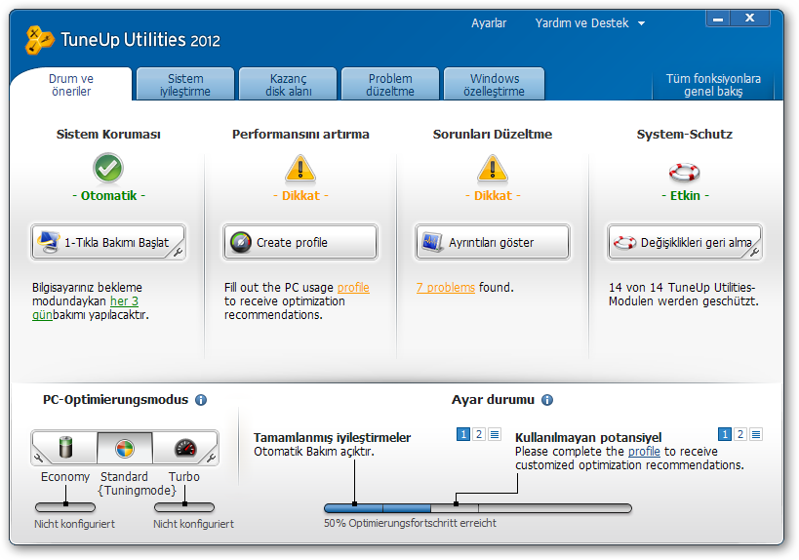The image size is (799, 560).
Task: Open list view of Tamamlanmış iyileştirmeler
Action: (x=495, y=434)
